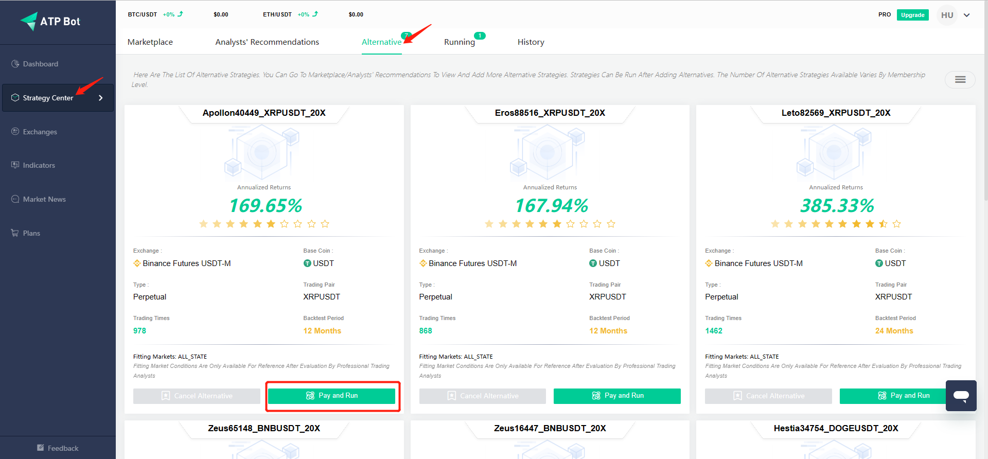
Task: Click the Market News chat icon
Action: [15, 199]
